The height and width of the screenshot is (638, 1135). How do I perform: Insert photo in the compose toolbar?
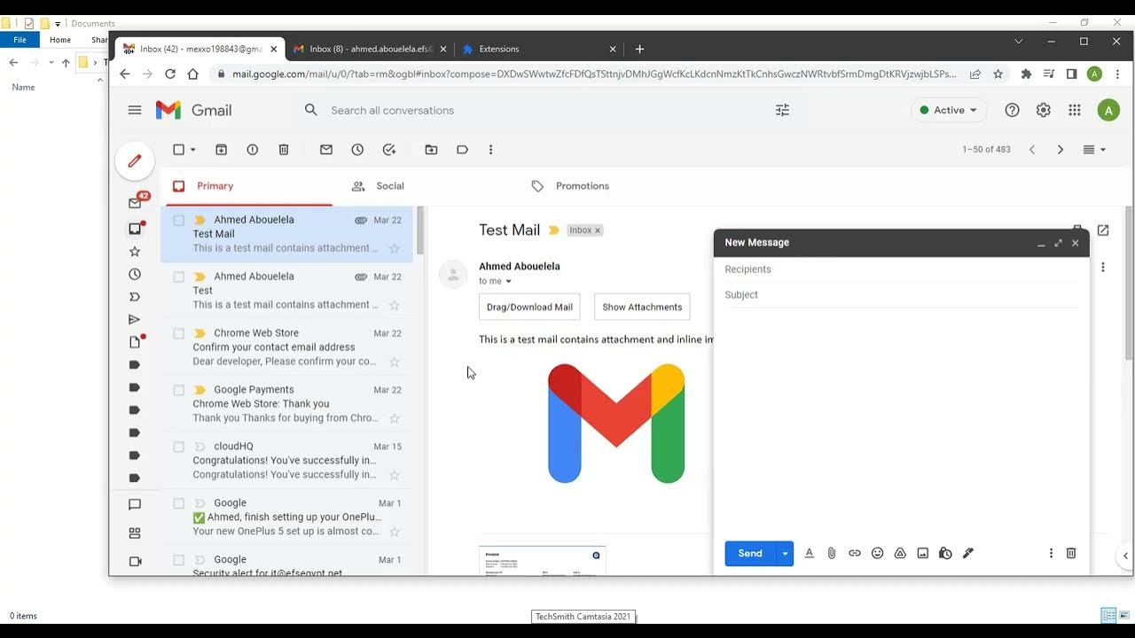tap(922, 553)
